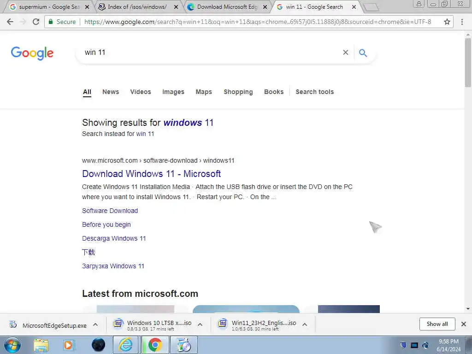
Task: Search instead for 'win 11' link
Action: [x=145, y=134]
